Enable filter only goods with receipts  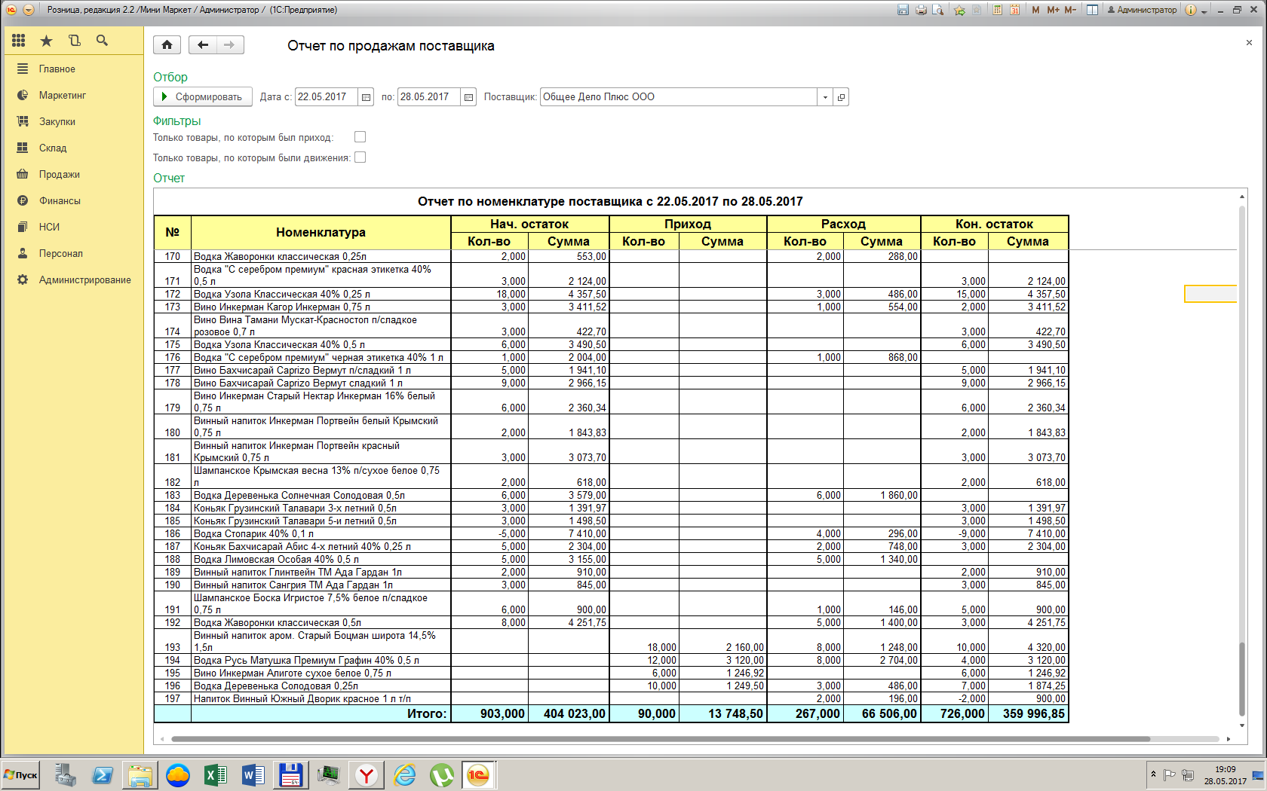(x=360, y=137)
